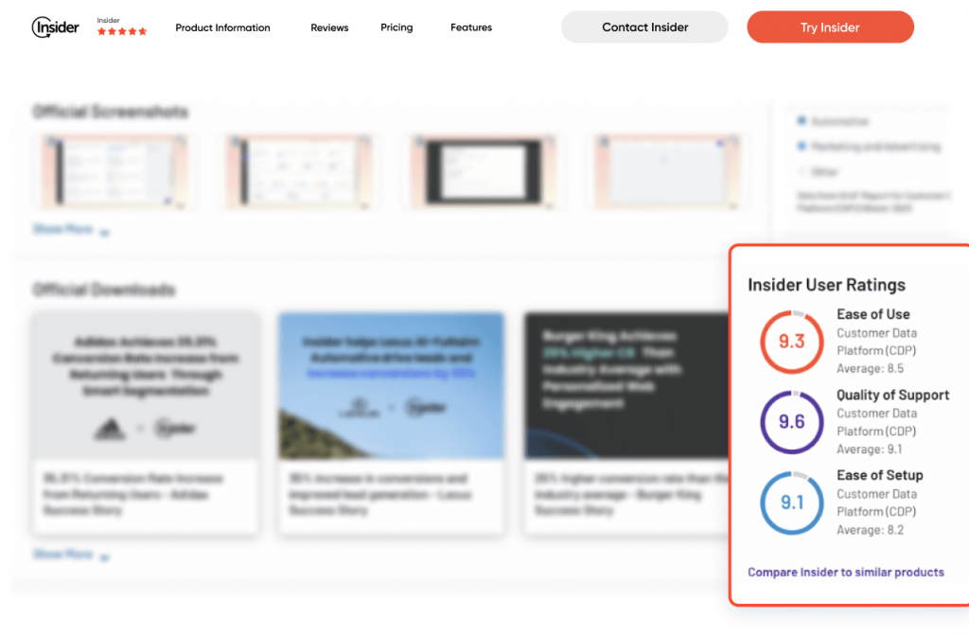Open the Lexus success story download card

coord(391,423)
